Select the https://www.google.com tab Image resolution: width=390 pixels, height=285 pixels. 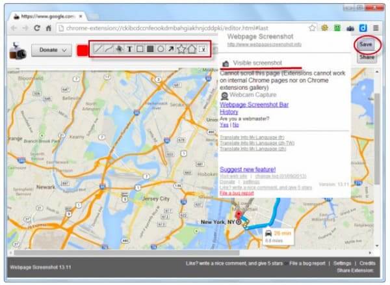pyautogui.click(x=48, y=16)
